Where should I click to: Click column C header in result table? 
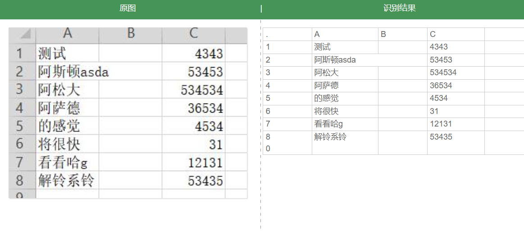(x=455, y=35)
